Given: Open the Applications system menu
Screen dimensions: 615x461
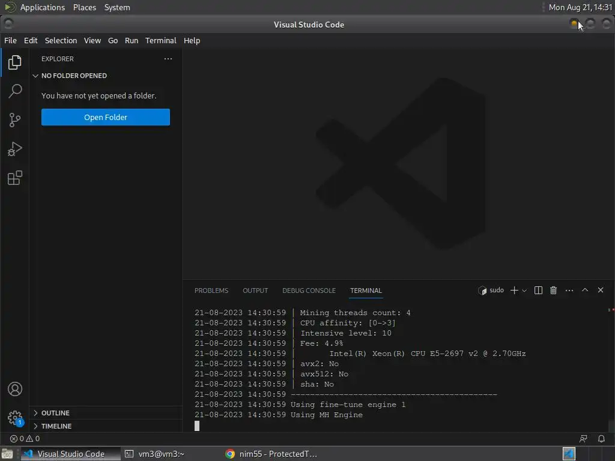Looking at the screenshot, I should point(43,7).
